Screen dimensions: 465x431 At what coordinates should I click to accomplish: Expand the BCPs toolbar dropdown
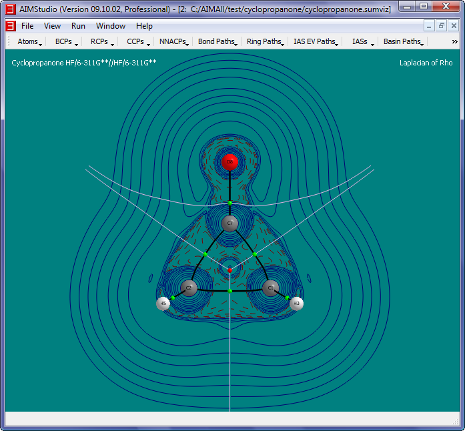(x=66, y=41)
